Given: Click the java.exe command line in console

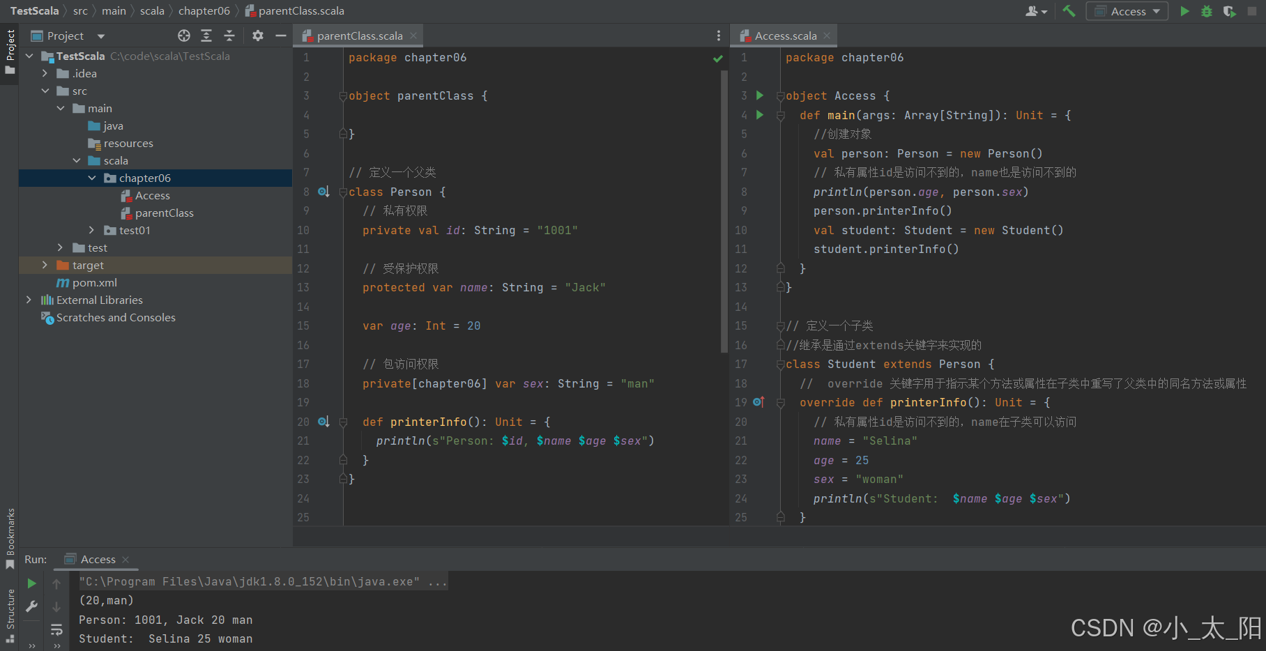Looking at the screenshot, I should pyautogui.click(x=263, y=581).
